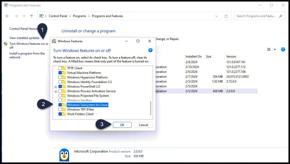Image resolution: width=290 pixels, height=164 pixels.
Task: Click the Windows Features dialog title icon
Action: tap(54, 41)
